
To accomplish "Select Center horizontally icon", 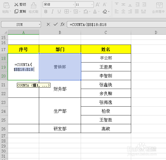I will tap(123, 11).
